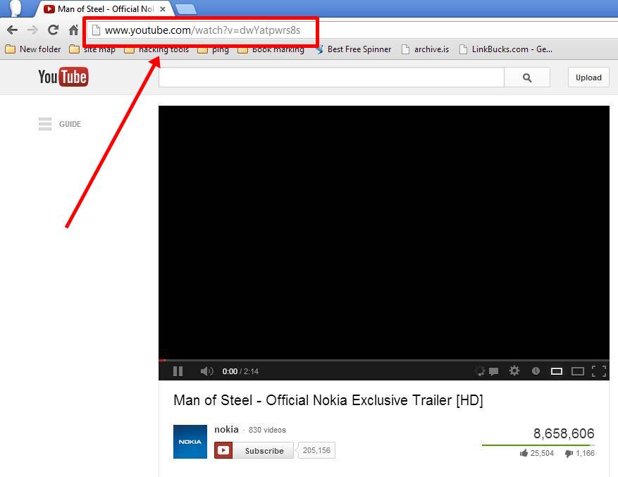Viewport: 618px width, 477px height.
Task: Open the ping bookmark folder
Action: pos(214,49)
